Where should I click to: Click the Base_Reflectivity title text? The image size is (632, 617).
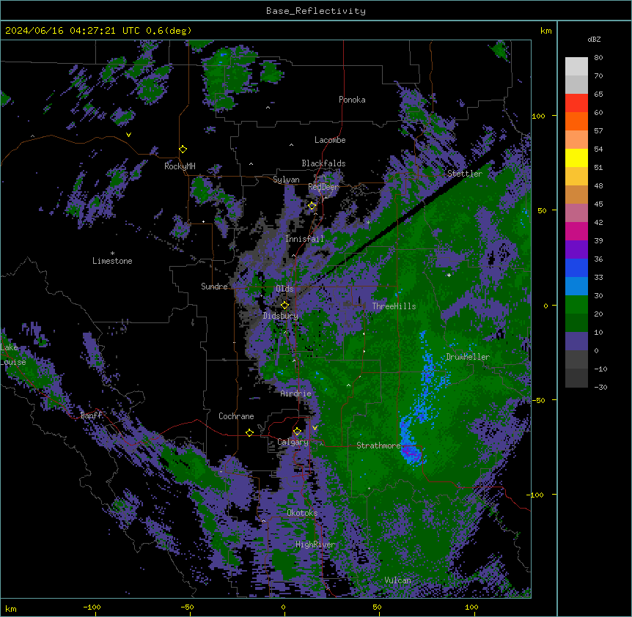coord(316,11)
